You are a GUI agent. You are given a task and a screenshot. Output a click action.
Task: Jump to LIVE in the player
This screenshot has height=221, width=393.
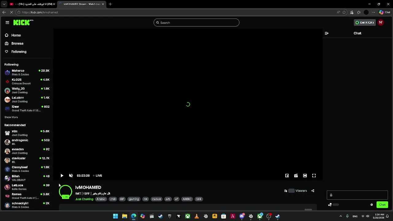(x=98, y=176)
